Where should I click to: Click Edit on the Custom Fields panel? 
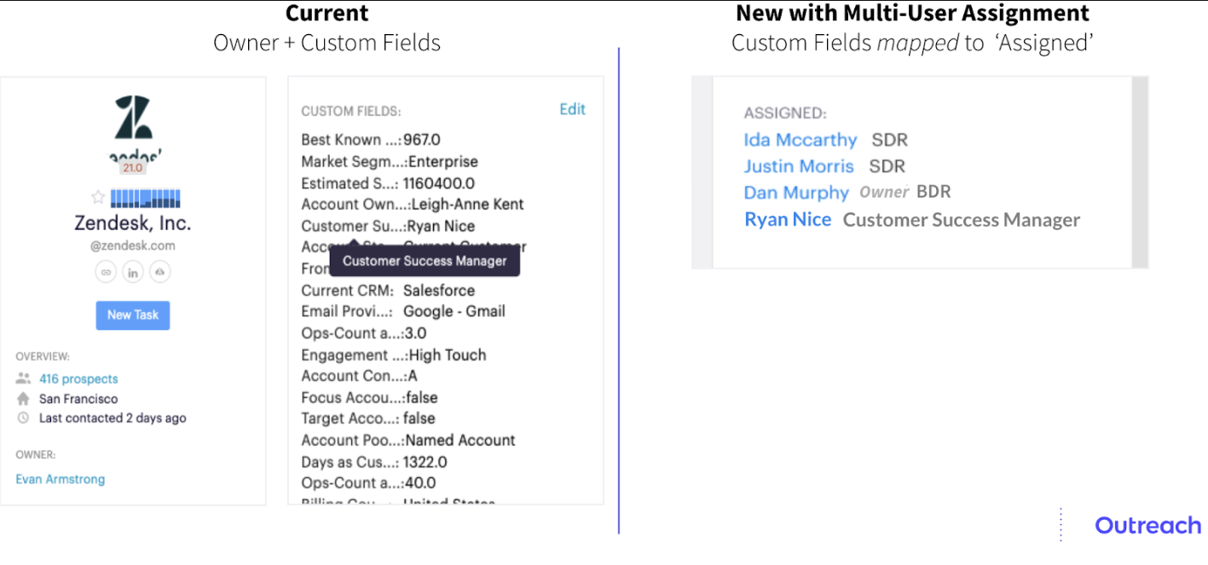pyautogui.click(x=572, y=109)
